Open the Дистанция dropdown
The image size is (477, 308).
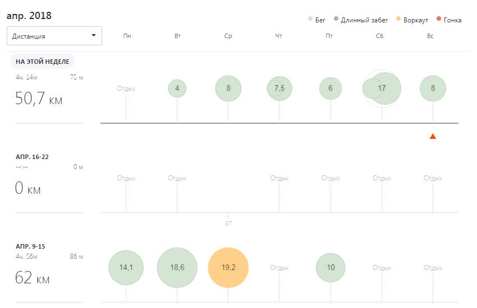pyautogui.click(x=54, y=36)
